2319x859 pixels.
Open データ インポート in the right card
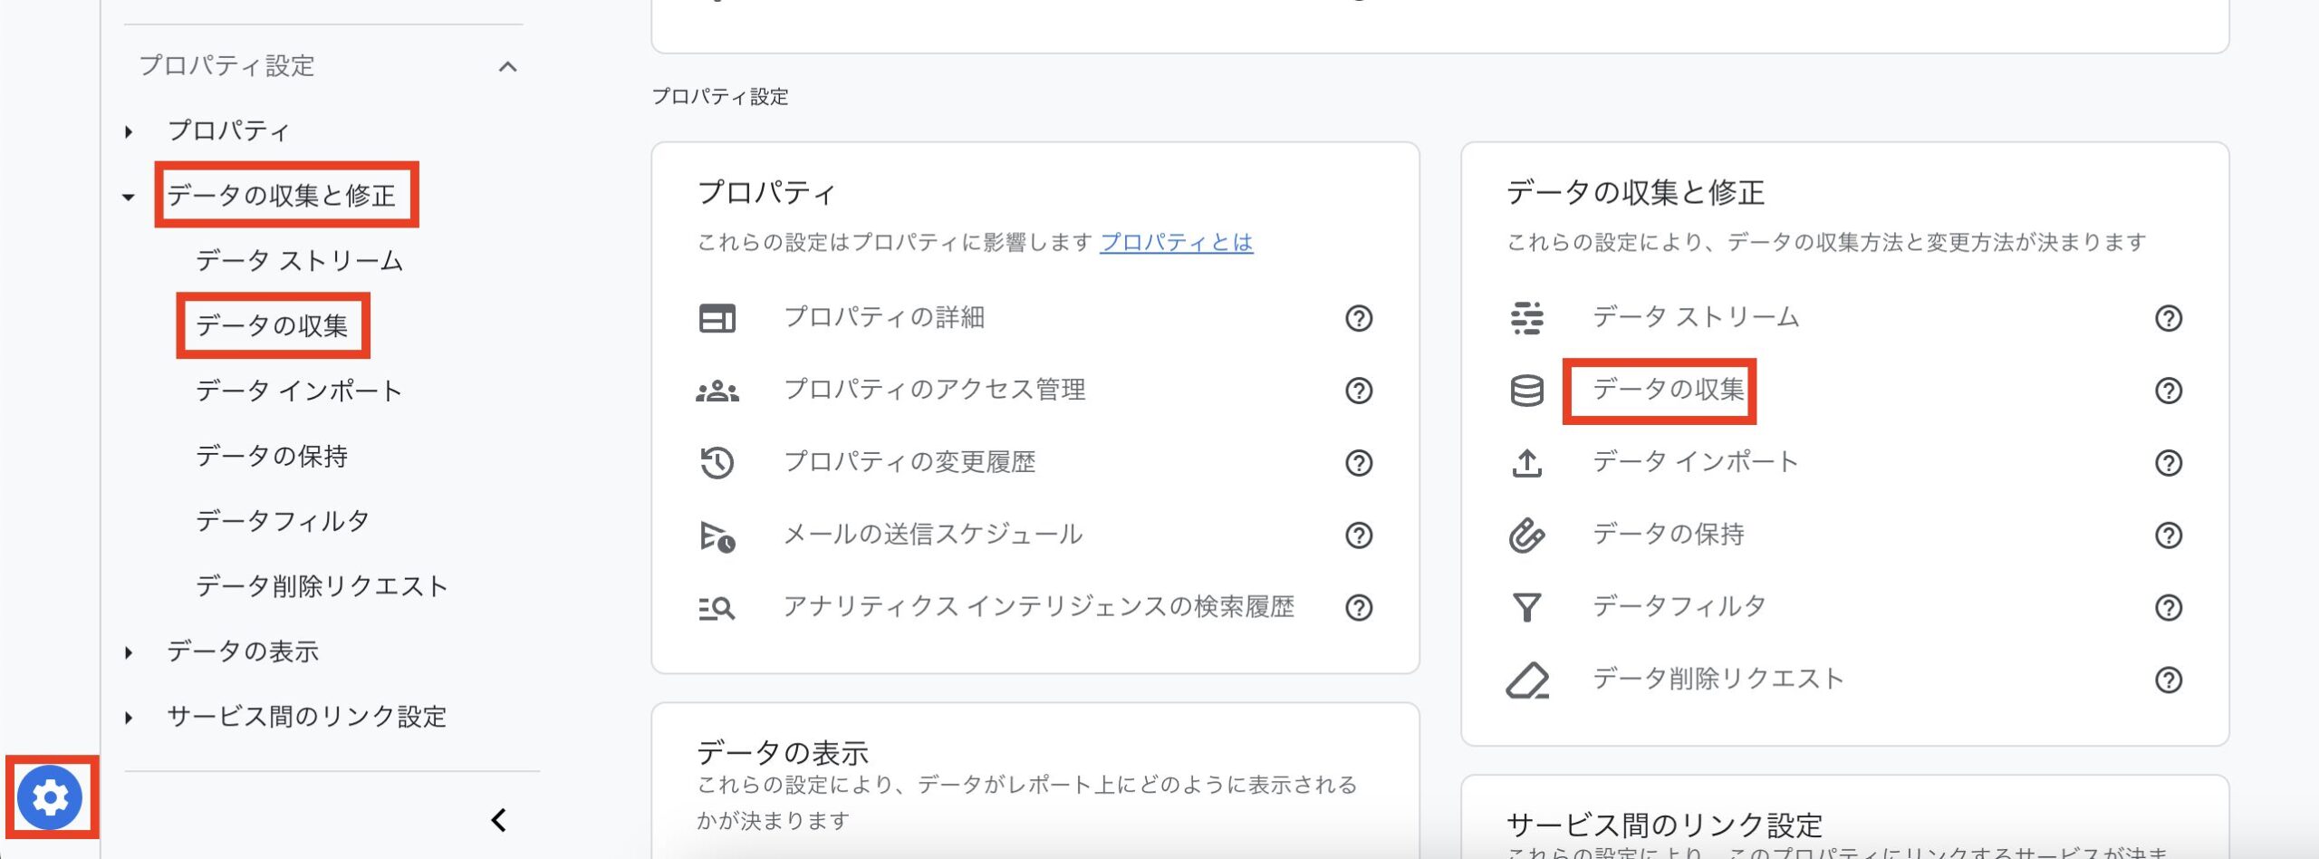[1696, 462]
